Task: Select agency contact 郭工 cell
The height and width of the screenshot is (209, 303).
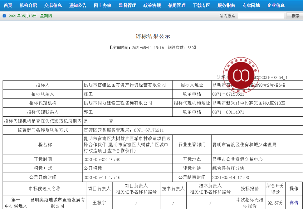Action: tap(127, 112)
